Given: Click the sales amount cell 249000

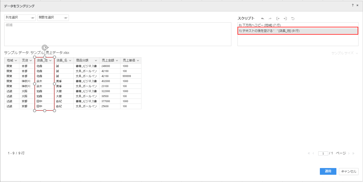Looking at the screenshot, I should (x=110, y=66).
